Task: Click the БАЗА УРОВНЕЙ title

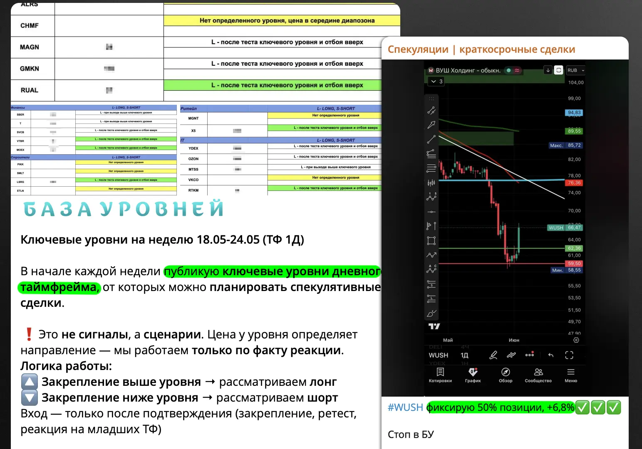Action: click(x=124, y=209)
